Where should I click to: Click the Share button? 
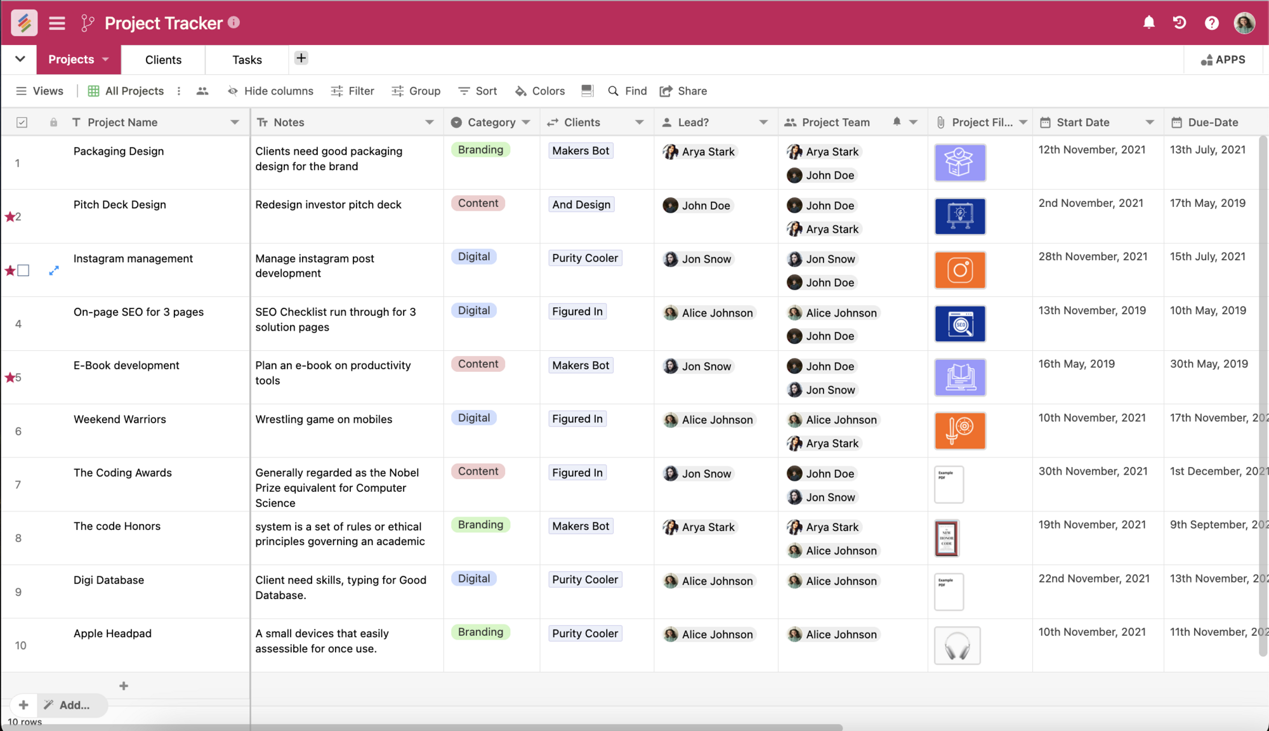(x=683, y=91)
